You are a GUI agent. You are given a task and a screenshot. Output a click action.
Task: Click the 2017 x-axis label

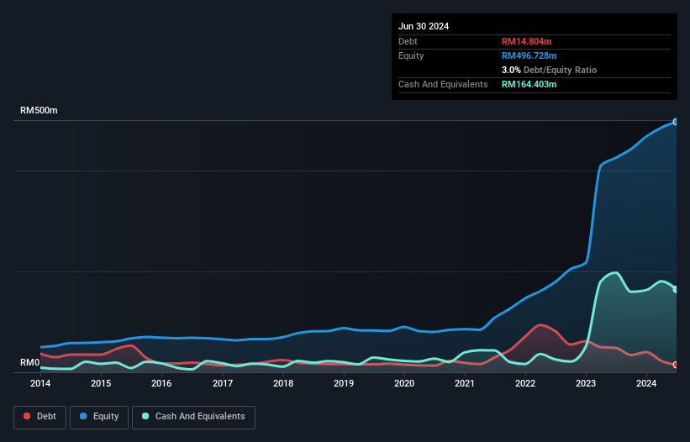(222, 383)
